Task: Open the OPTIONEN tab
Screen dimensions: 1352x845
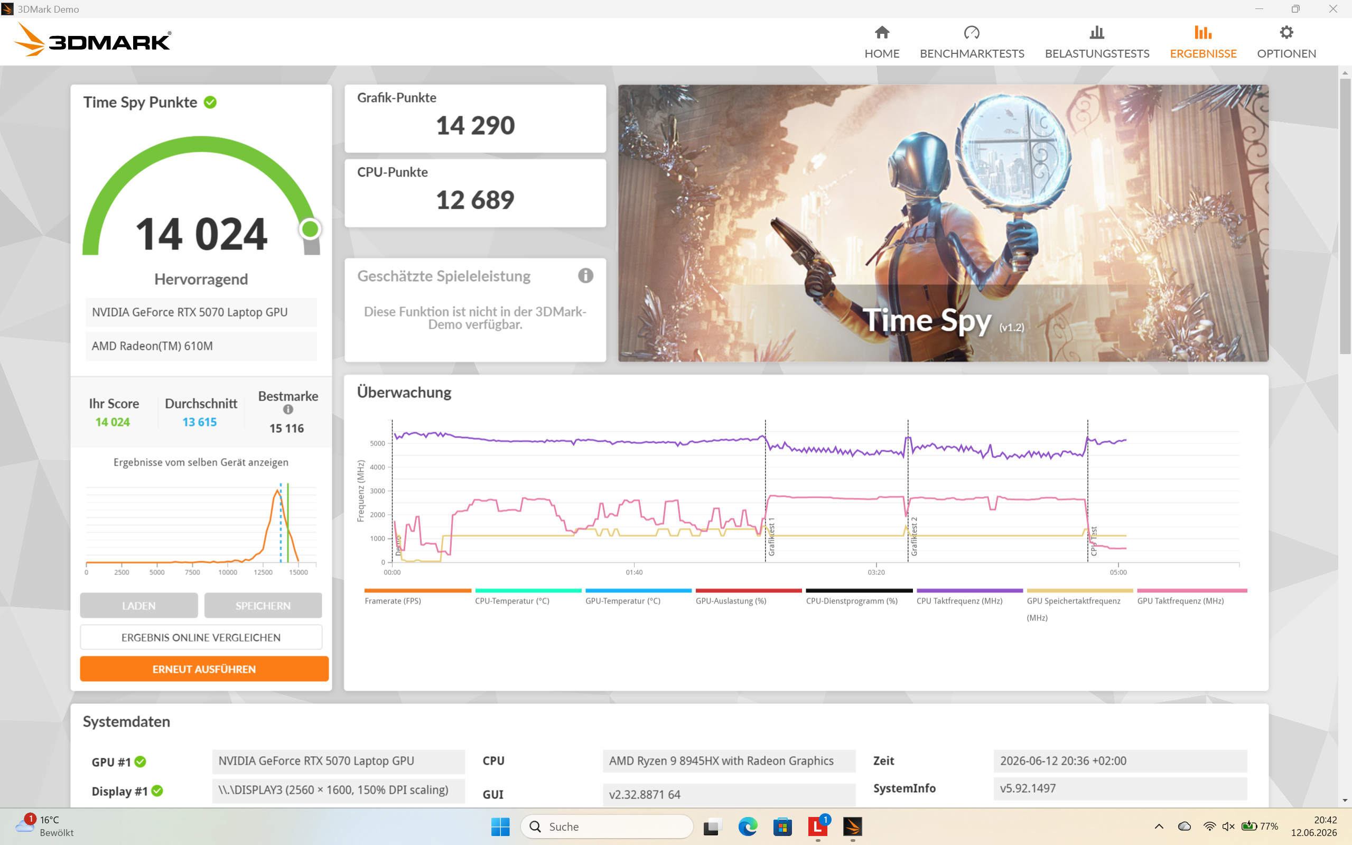Action: 1286,42
